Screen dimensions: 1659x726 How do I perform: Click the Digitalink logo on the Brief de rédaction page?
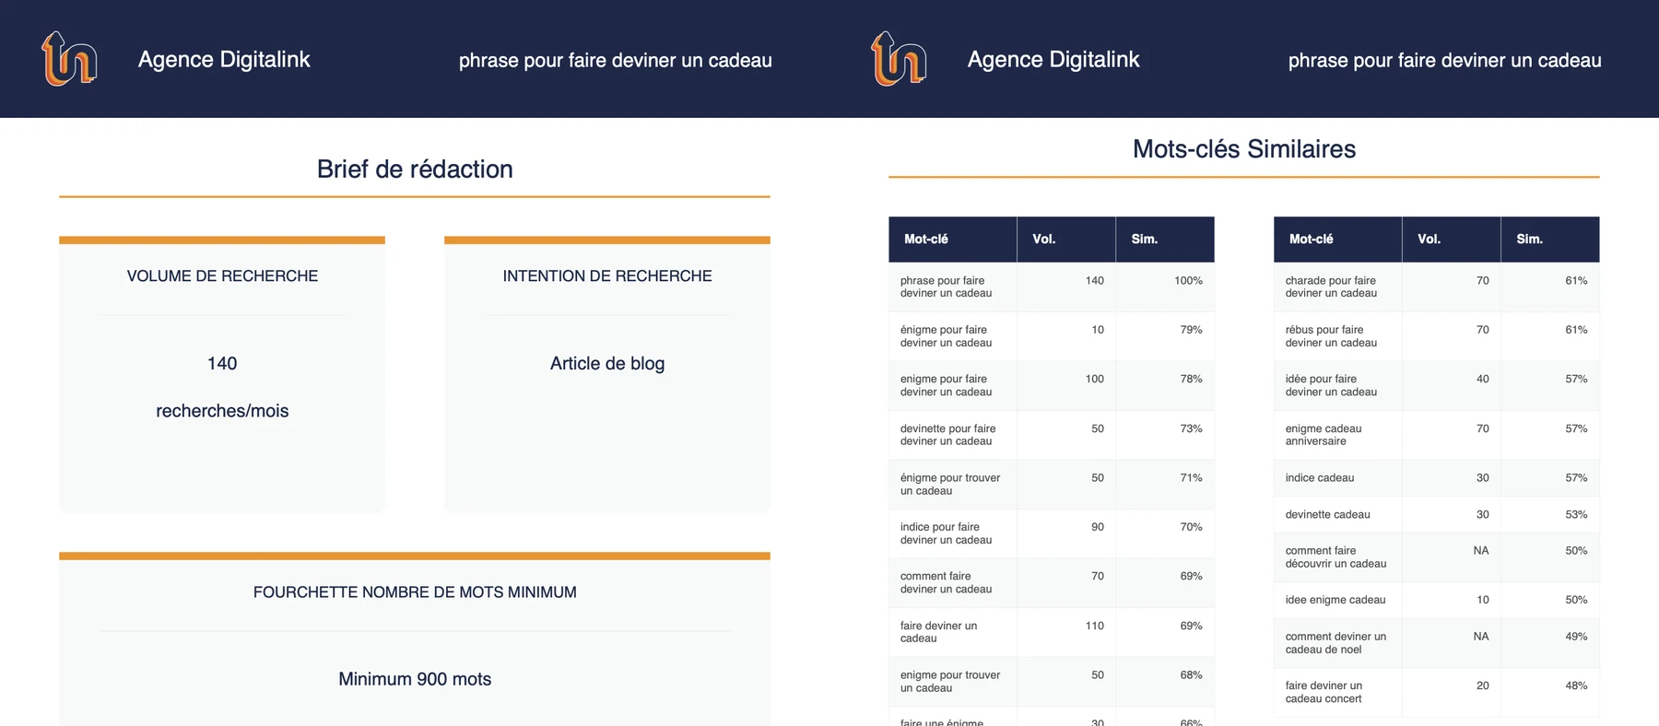(69, 59)
